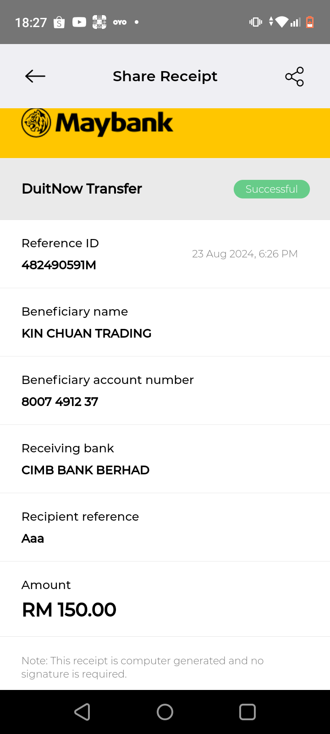330x734 pixels.
Task: Tap CIMB BANK BERHAD receiving bank
Action: tap(86, 470)
